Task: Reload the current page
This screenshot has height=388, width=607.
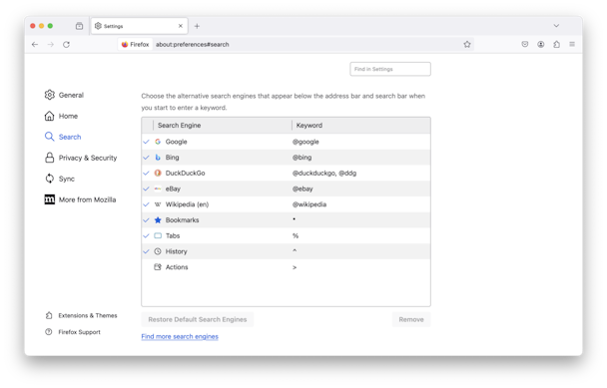Action: coord(66,45)
